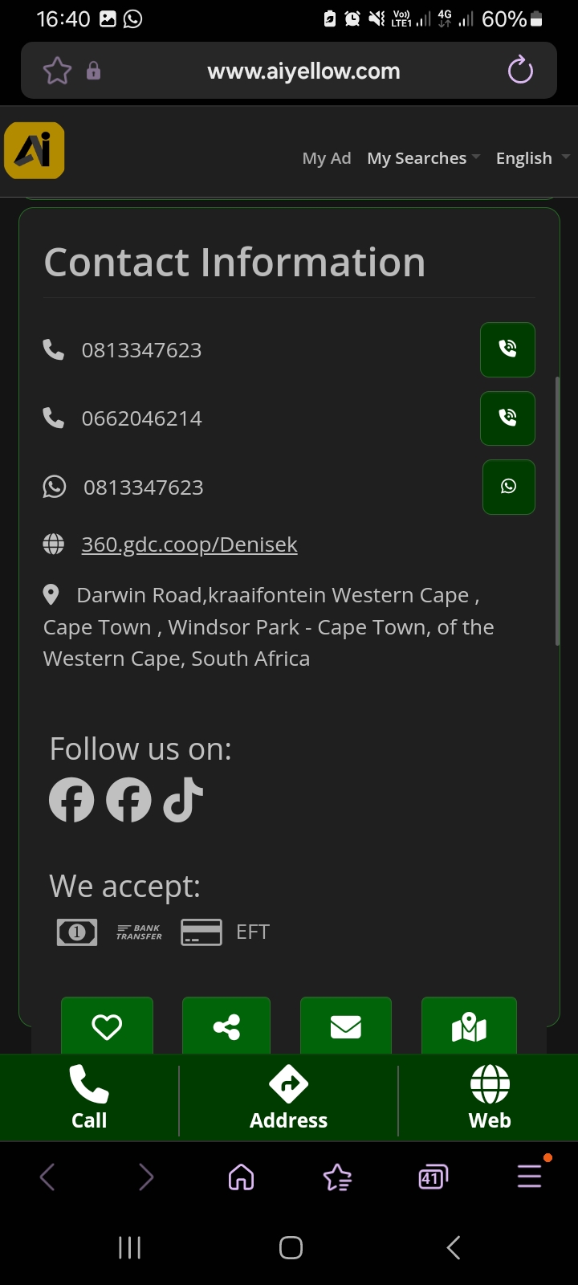
Task: Open 360.gdc.coop/Denisek link
Action: [189, 545]
